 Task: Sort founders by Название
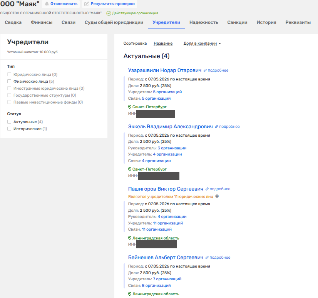(x=163, y=44)
